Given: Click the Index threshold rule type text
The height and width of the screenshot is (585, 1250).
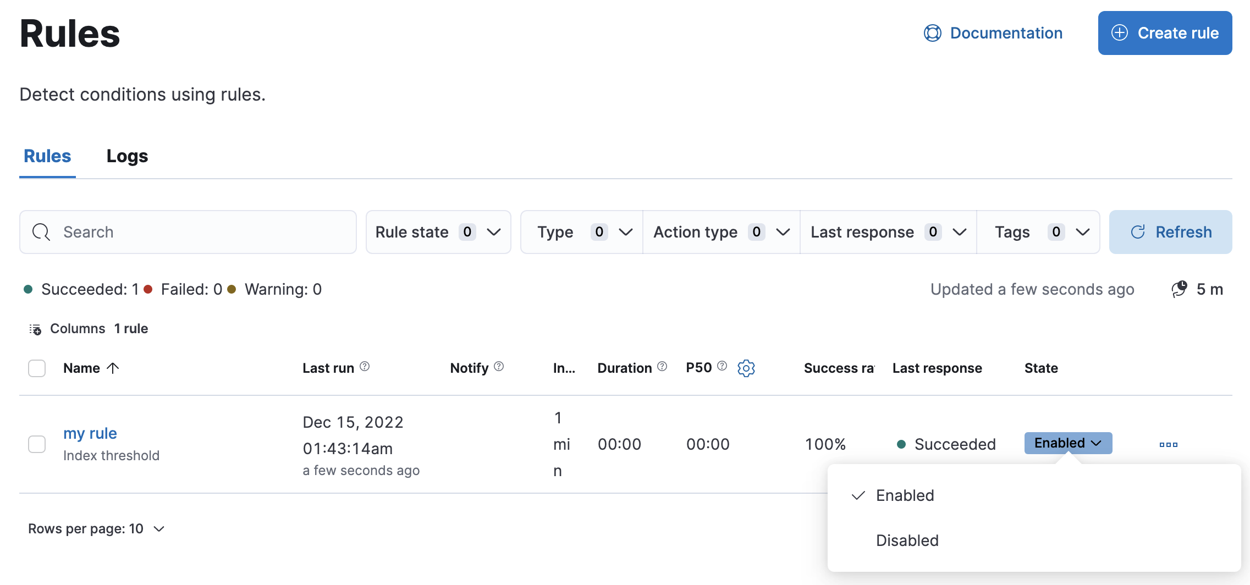Looking at the screenshot, I should pyautogui.click(x=111, y=455).
